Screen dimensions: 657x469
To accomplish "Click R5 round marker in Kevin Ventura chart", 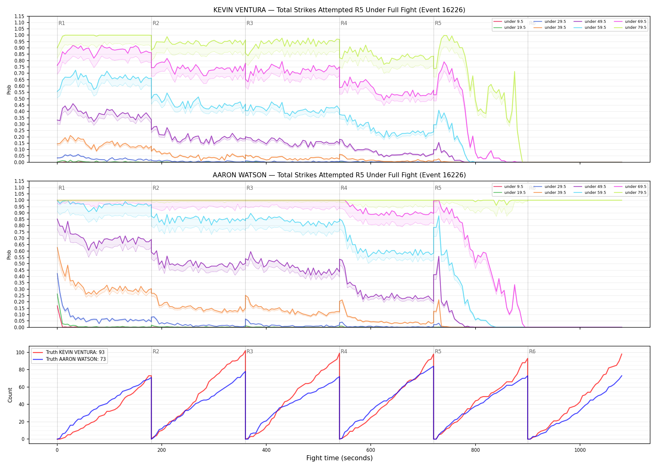I will (x=438, y=23).
